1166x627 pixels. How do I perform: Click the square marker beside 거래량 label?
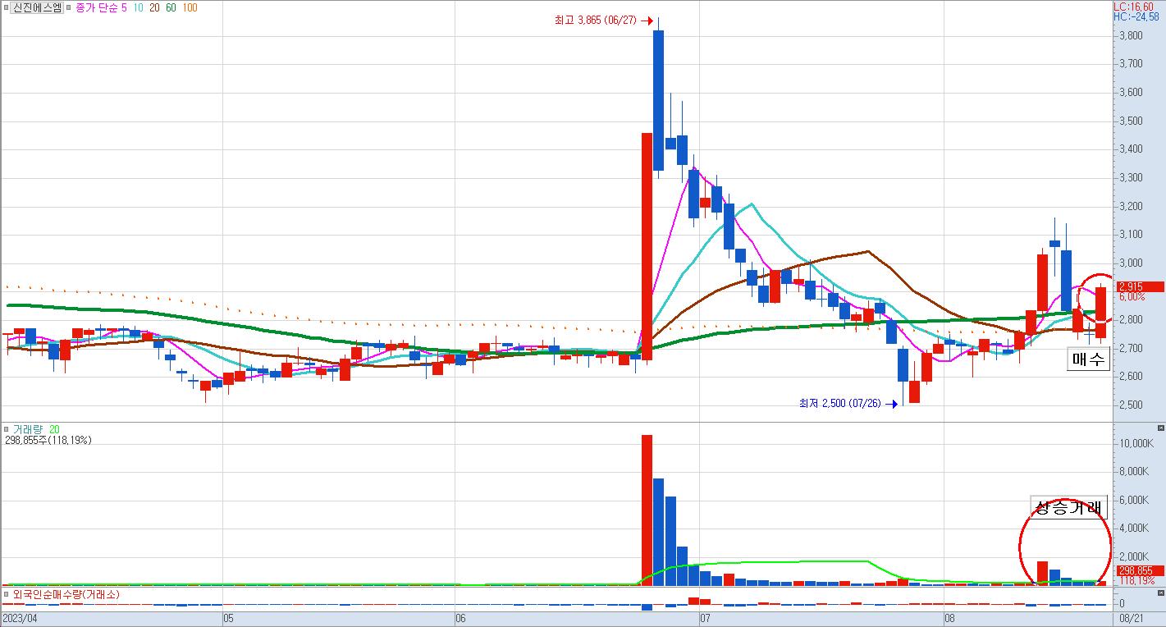[6, 429]
